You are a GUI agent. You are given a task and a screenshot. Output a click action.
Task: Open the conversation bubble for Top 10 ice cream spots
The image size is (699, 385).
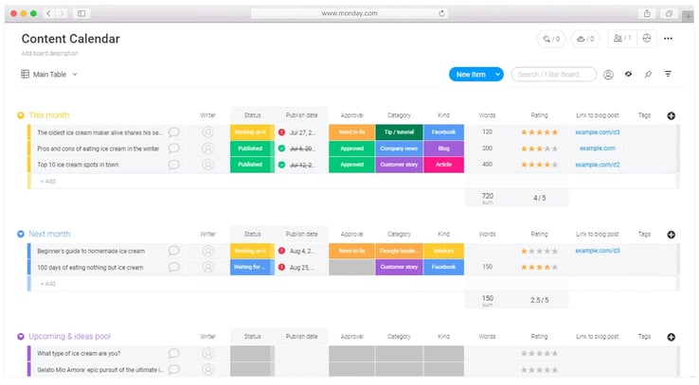tap(173, 165)
